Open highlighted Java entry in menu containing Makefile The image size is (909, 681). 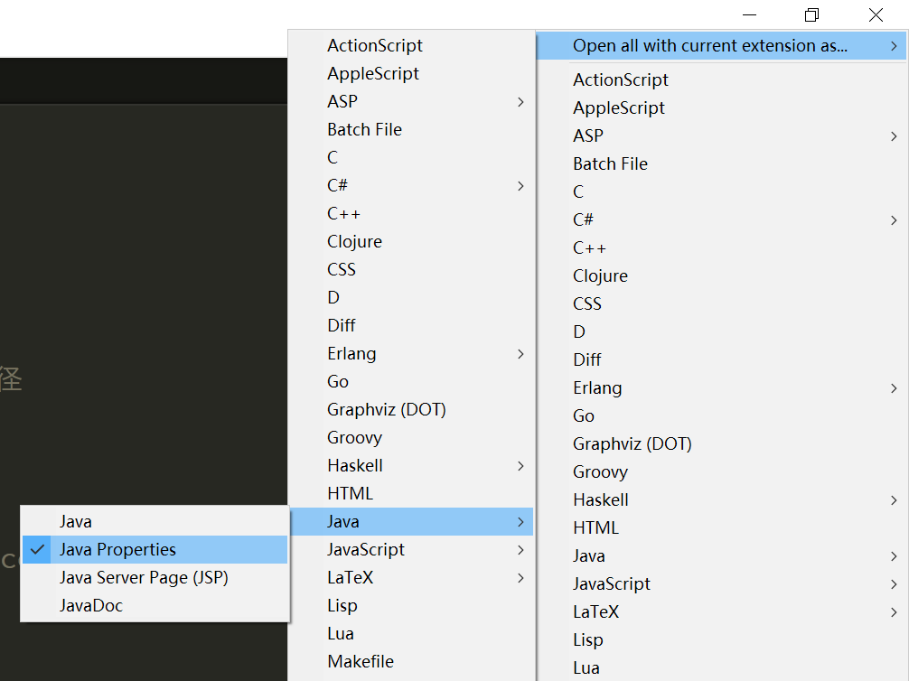coord(411,522)
